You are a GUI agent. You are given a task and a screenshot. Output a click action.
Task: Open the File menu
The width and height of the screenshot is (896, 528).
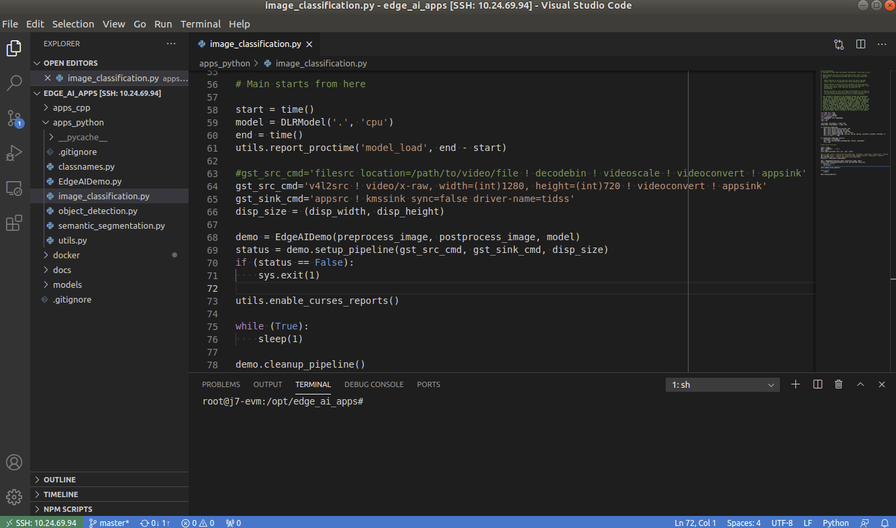[x=10, y=24]
